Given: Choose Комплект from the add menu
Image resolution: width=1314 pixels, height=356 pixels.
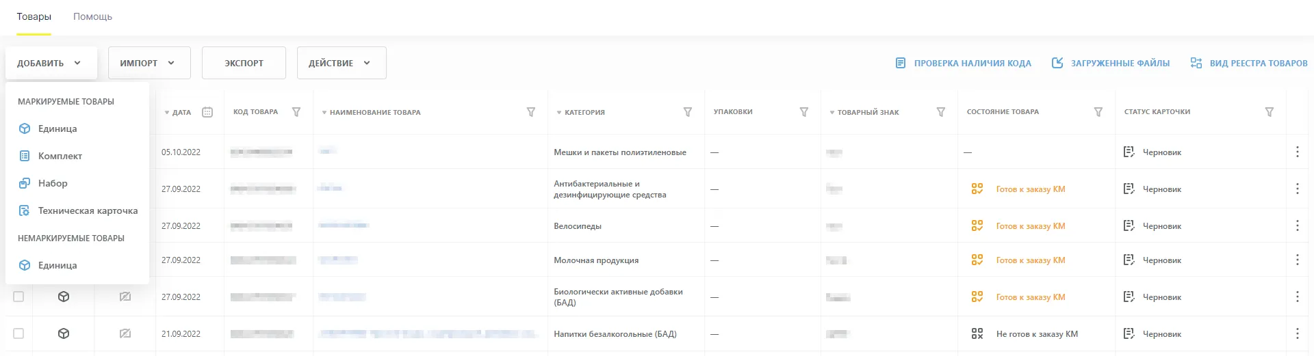Looking at the screenshot, I should click(60, 156).
